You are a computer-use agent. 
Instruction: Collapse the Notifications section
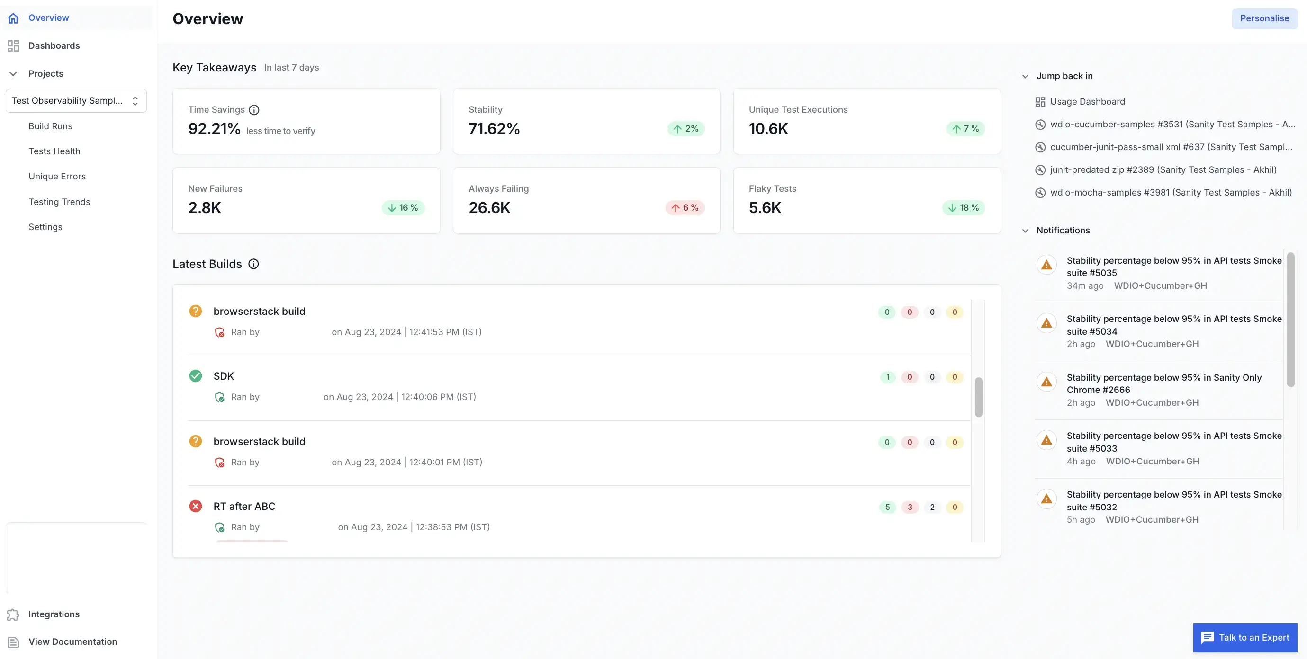pos(1025,231)
